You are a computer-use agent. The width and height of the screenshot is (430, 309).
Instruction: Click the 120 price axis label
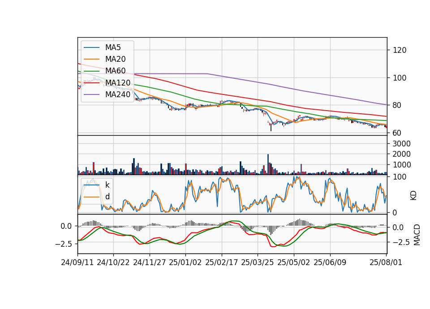[x=400, y=50]
